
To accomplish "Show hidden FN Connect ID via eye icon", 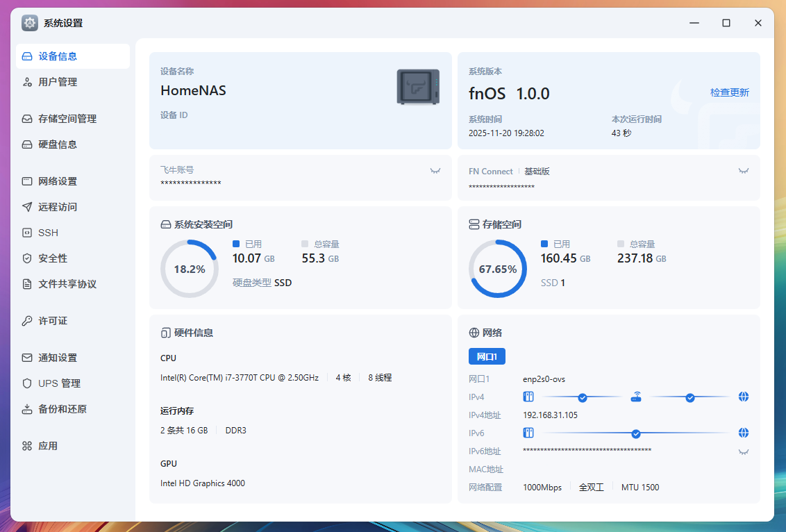I will coord(744,170).
